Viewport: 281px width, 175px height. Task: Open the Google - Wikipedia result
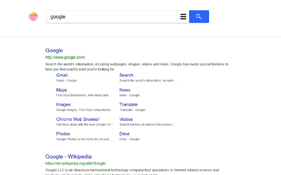[68, 156]
